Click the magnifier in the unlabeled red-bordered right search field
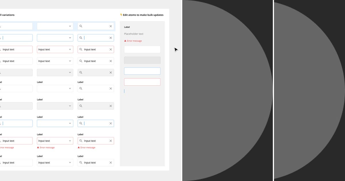Screen dimensions: 345x181 tap(81, 49)
